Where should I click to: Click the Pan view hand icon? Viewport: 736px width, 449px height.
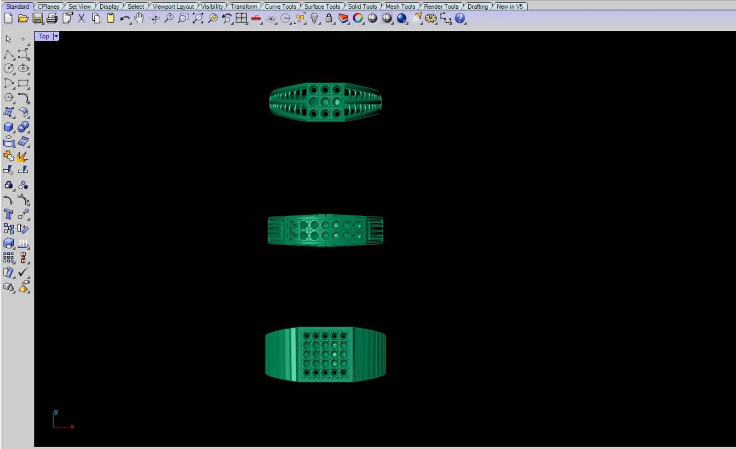(139, 18)
